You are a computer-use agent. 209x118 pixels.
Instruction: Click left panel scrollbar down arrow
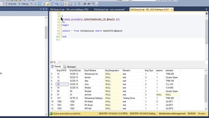pos(46,114)
